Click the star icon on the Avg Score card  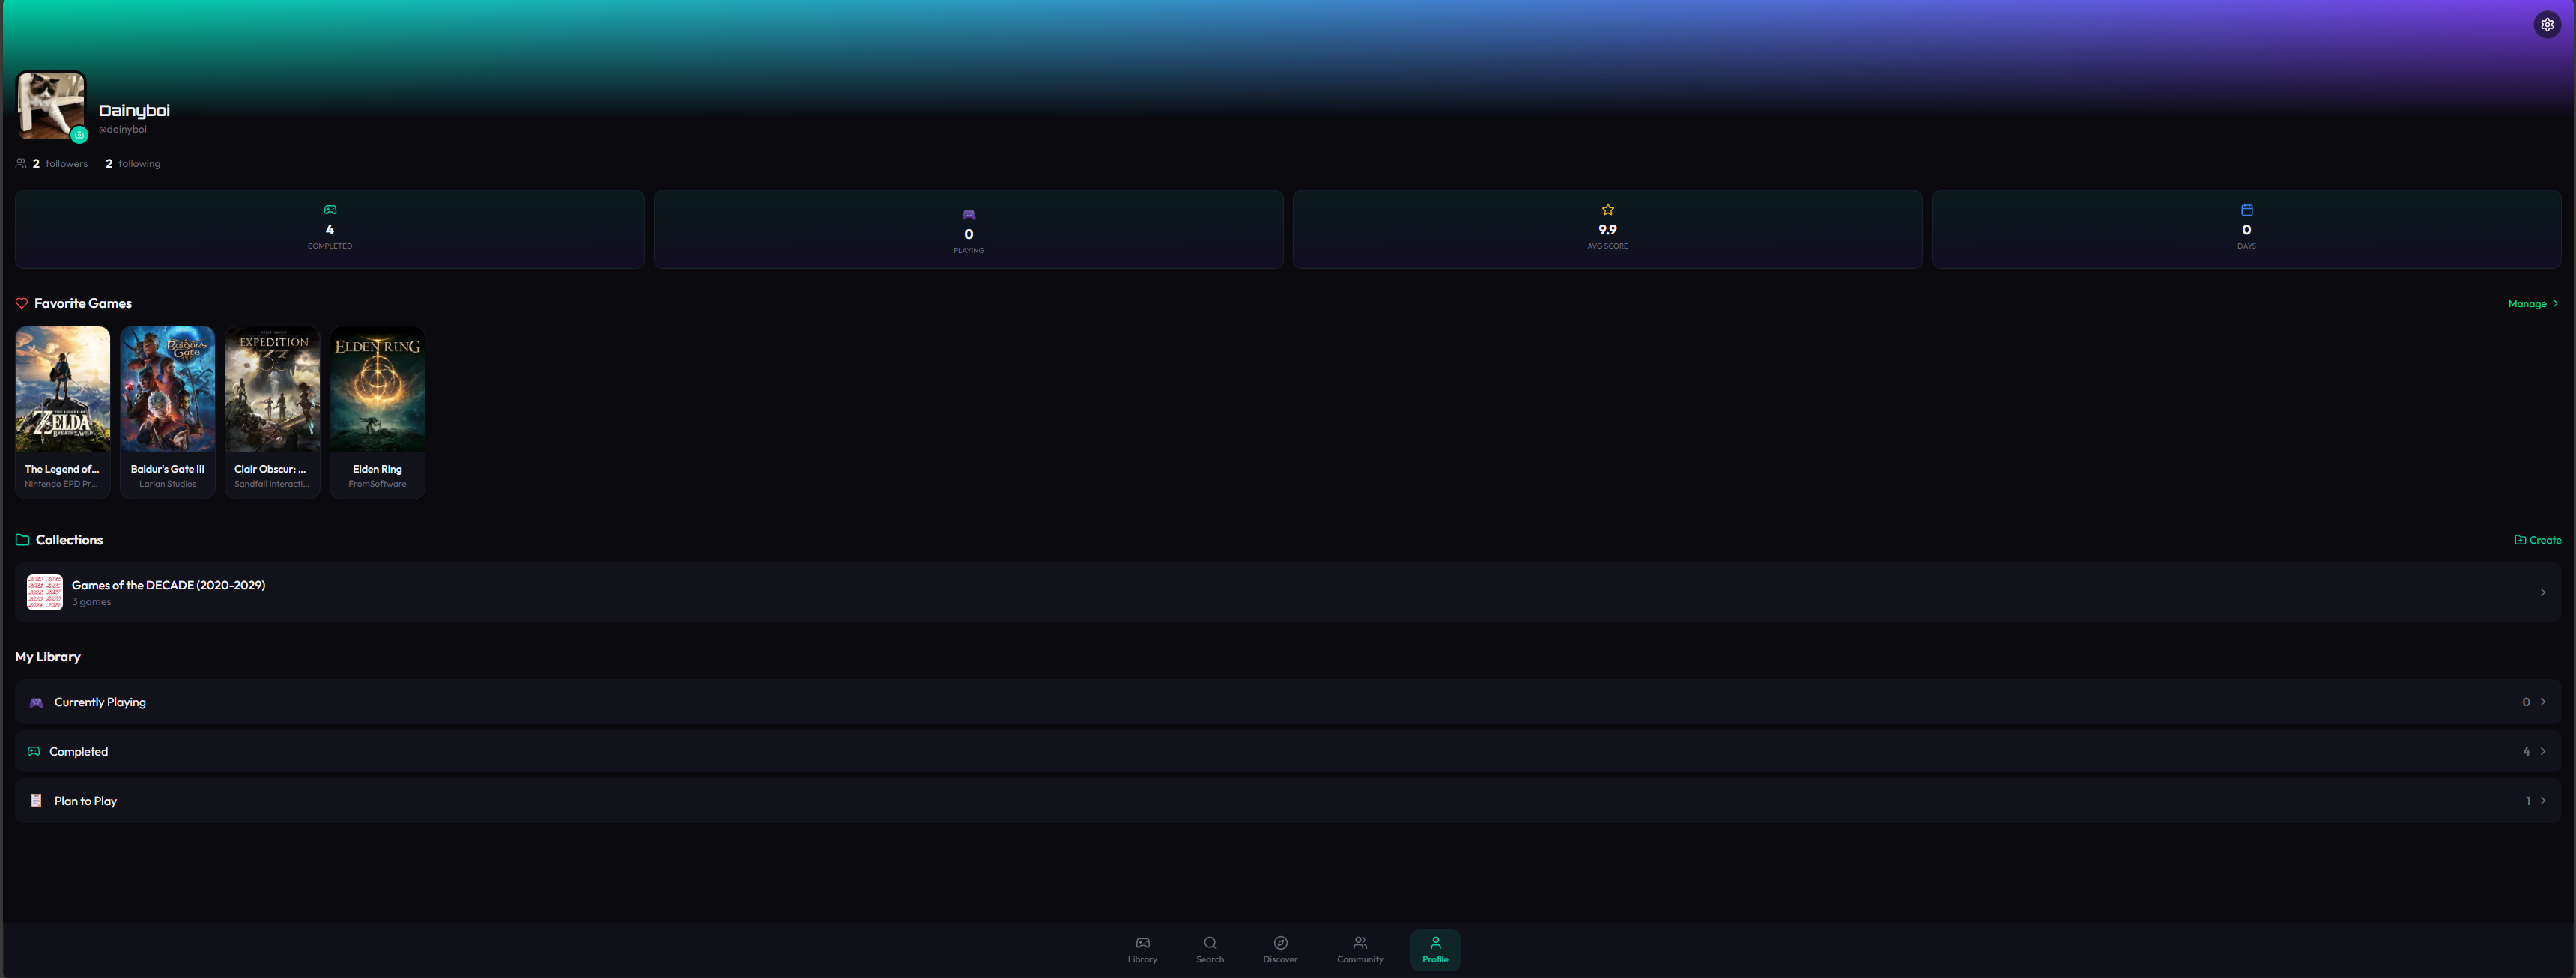click(1607, 210)
